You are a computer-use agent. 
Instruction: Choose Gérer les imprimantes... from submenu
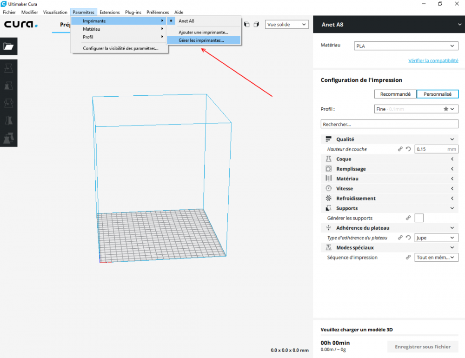204,40
